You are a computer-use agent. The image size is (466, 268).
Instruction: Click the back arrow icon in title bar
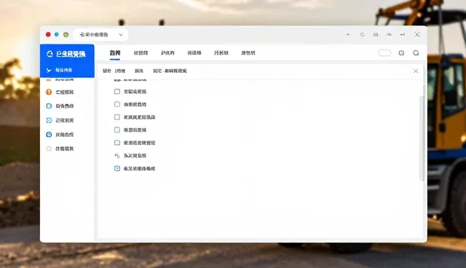pos(348,35)
